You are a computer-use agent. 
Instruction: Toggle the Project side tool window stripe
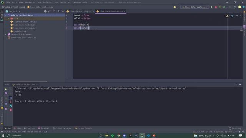(2, 16)
